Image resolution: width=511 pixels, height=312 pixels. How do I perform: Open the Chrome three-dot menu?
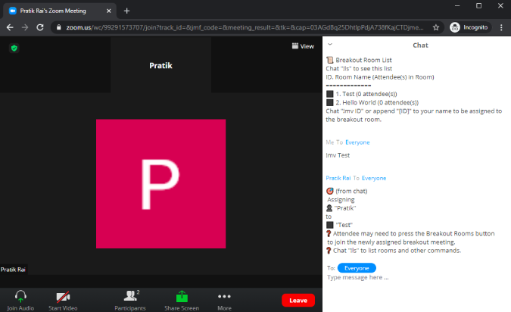click(x=501, y=27)
